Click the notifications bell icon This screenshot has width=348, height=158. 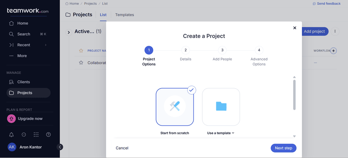(x=12, y=135)
